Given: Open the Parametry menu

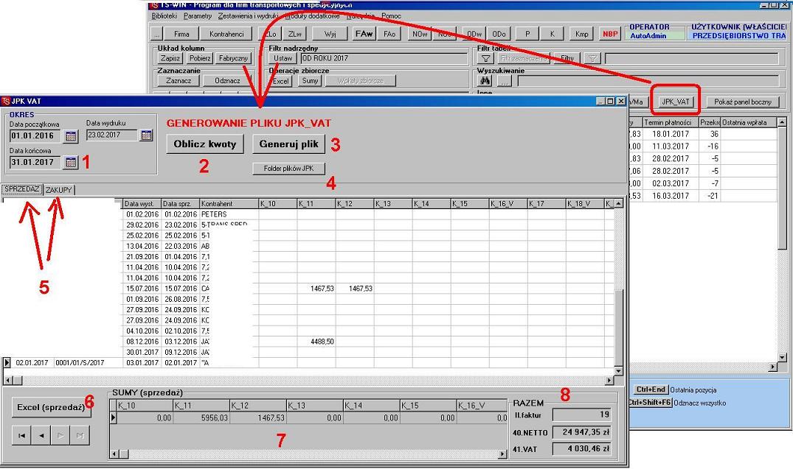Looking at the screenshot, I should (x=198, y=15).
